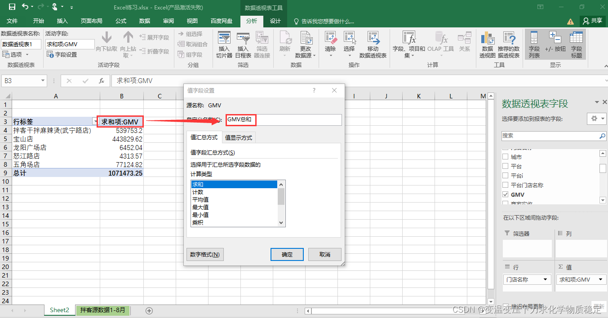This screenshot has width=608, height=318.
Task: Click Change Data Source (更改数据源) icon
Action: tap(306, 38)
